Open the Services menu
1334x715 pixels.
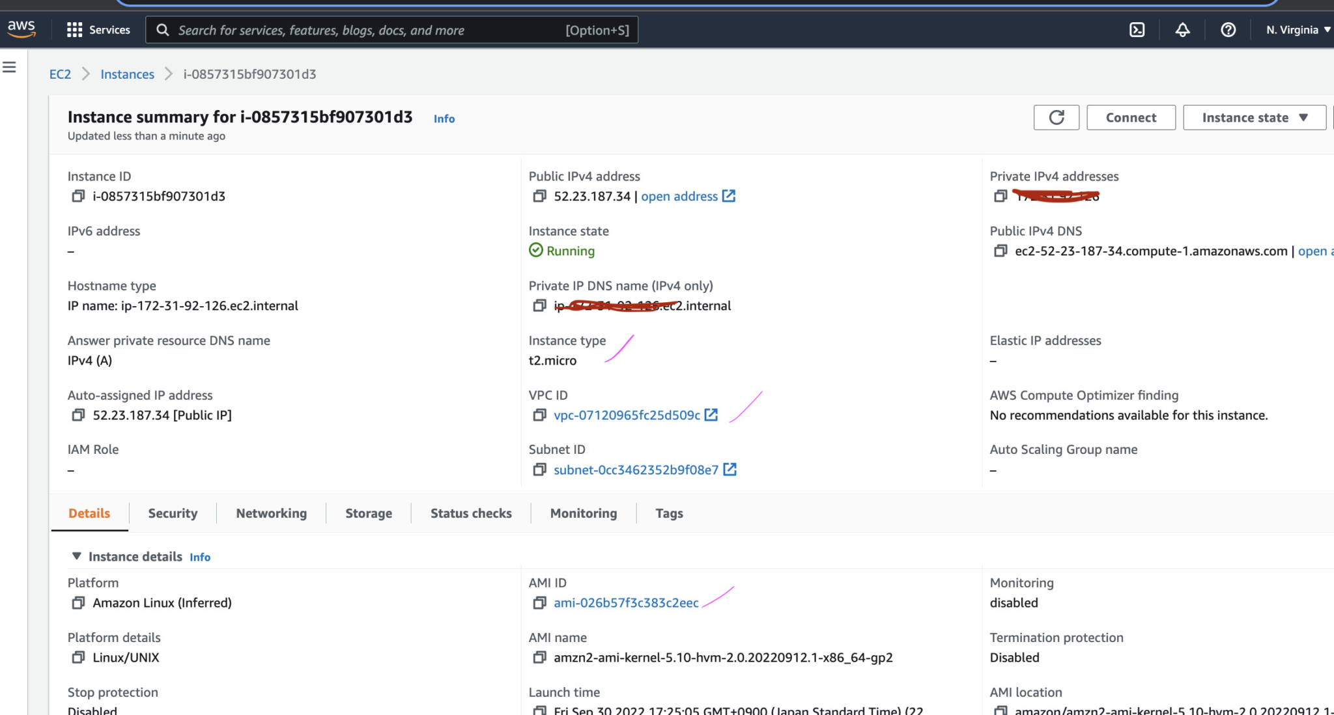coord(98,29)
